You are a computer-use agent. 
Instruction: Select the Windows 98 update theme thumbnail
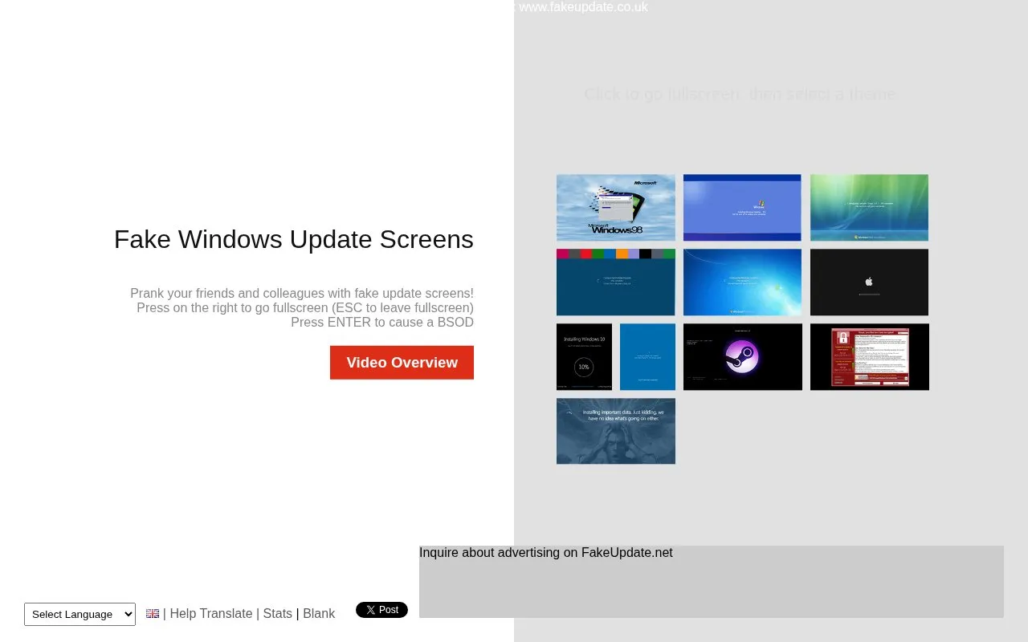[x=616, y=208]
